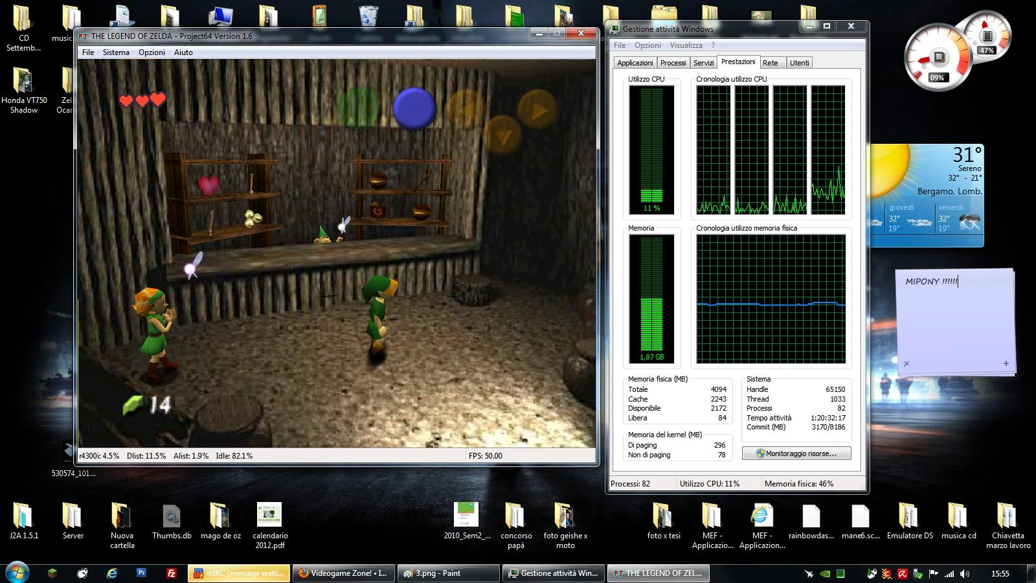Launch FileZilla from the taskbar

tap(172, 573)
